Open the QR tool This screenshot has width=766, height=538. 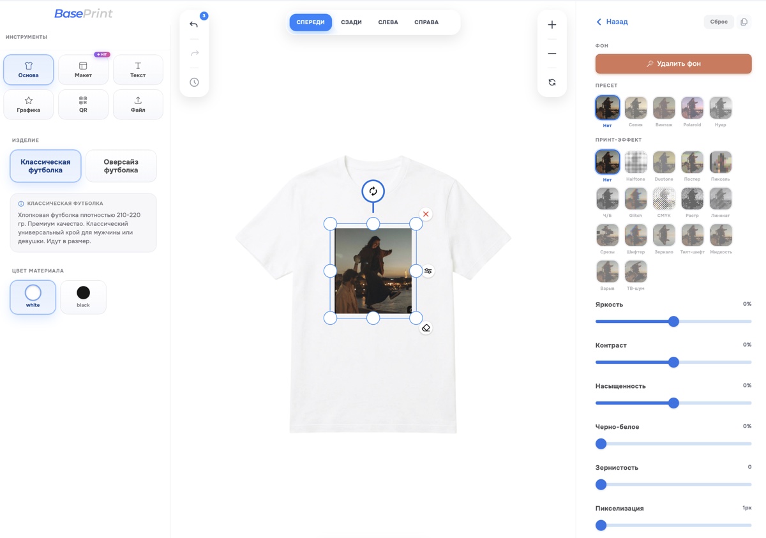click(83, 105)
